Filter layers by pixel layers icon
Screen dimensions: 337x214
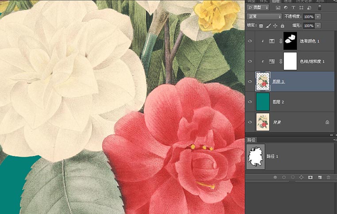click(278, 8)
